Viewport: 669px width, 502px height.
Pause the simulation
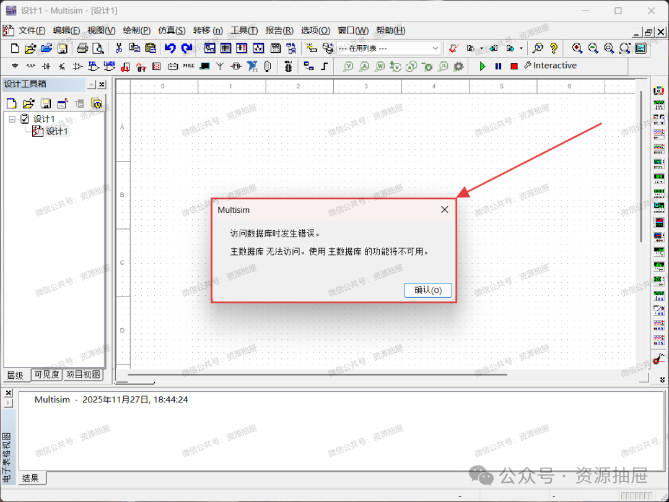click(498, 66)
